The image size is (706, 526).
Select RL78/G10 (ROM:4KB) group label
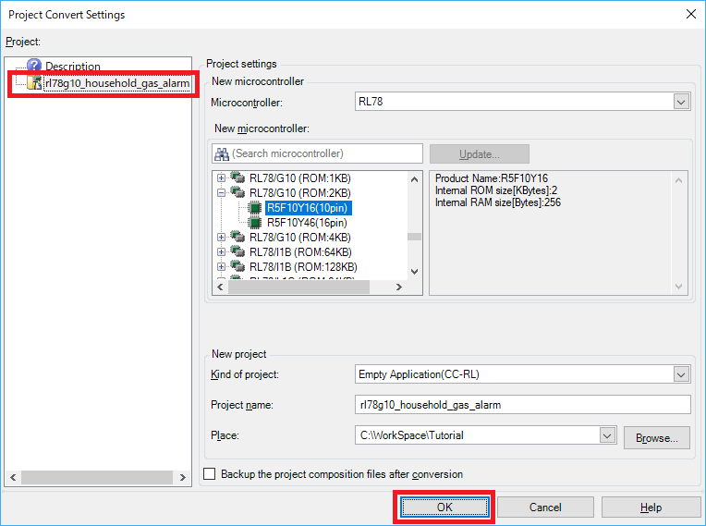pos(300,238)
